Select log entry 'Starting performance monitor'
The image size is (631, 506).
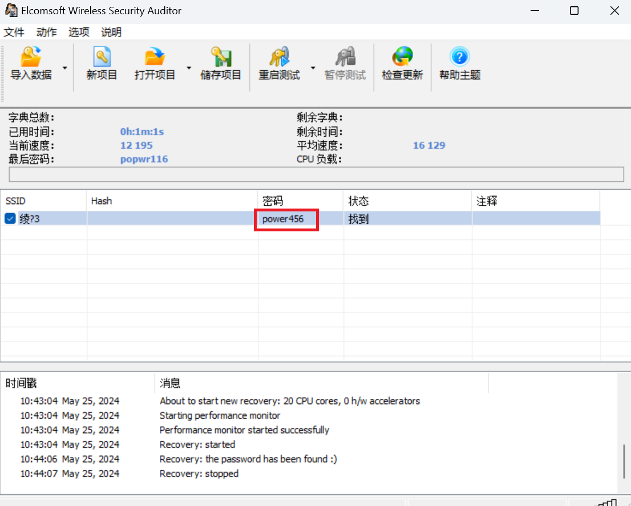tap(220, 415)
